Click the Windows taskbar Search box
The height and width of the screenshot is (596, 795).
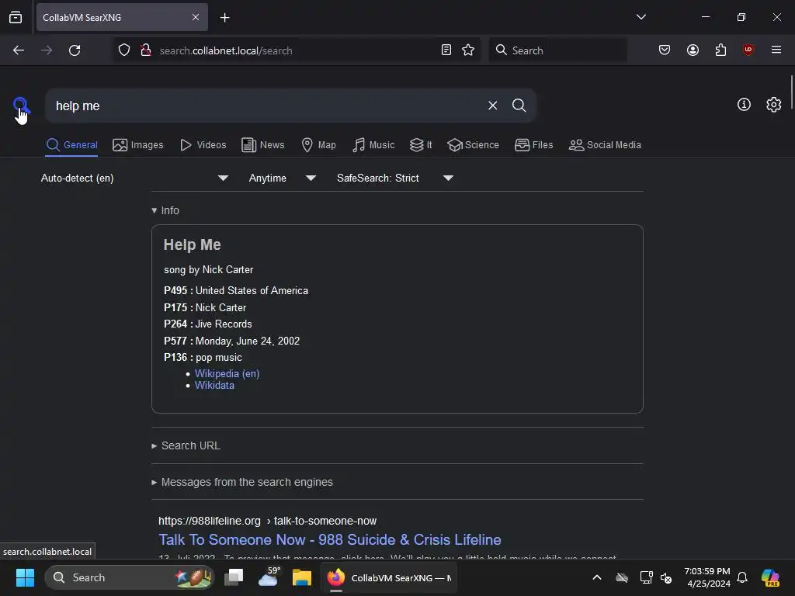130,577
